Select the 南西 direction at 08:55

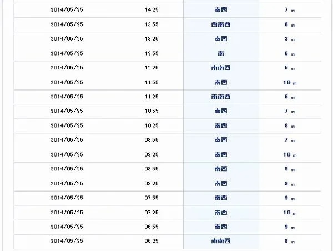pos(221,169)
